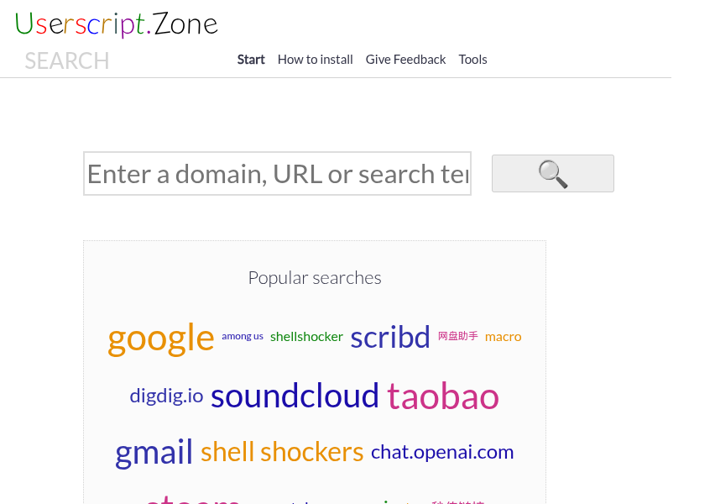The height and width of the screenshot is (504, 715).
Task: Click the macro search tag
Action: pyautogui.click(x=504, y=337)
